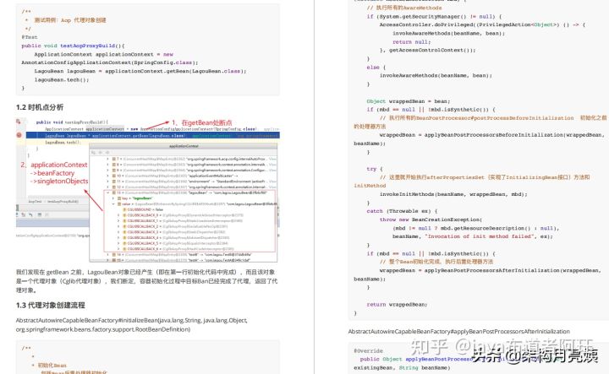Click the icon beside the value node
The width and height of the screenshot is (609, 374).
click(119, 203)
